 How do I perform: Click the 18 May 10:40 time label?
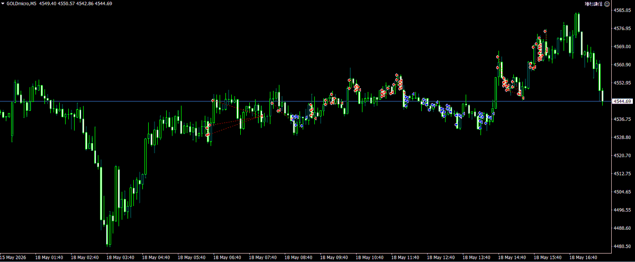click(369, 257)
